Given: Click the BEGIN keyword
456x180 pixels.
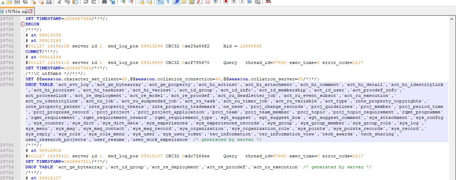Looking at the screenshot, I should pyautogui.click(x=32, y=24).
